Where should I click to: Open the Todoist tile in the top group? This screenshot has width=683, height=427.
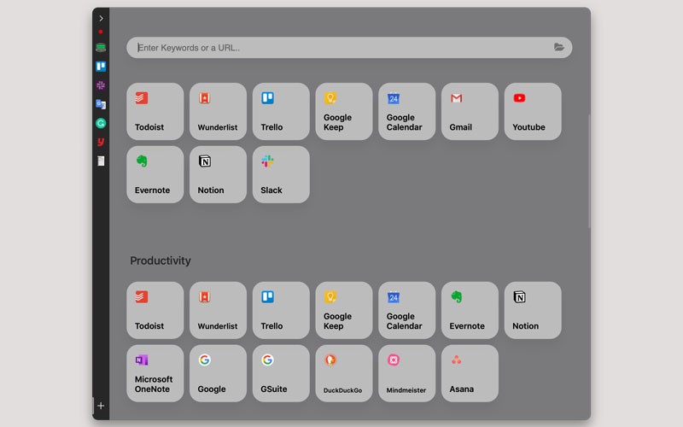coord(155,112)
